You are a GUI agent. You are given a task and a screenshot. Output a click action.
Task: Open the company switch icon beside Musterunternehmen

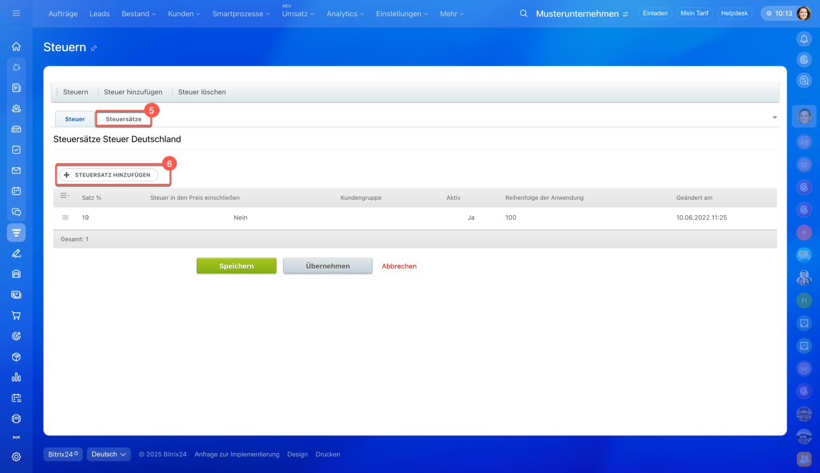[625, 13]
